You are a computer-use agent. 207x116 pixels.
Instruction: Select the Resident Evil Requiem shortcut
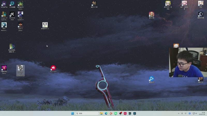20,71
